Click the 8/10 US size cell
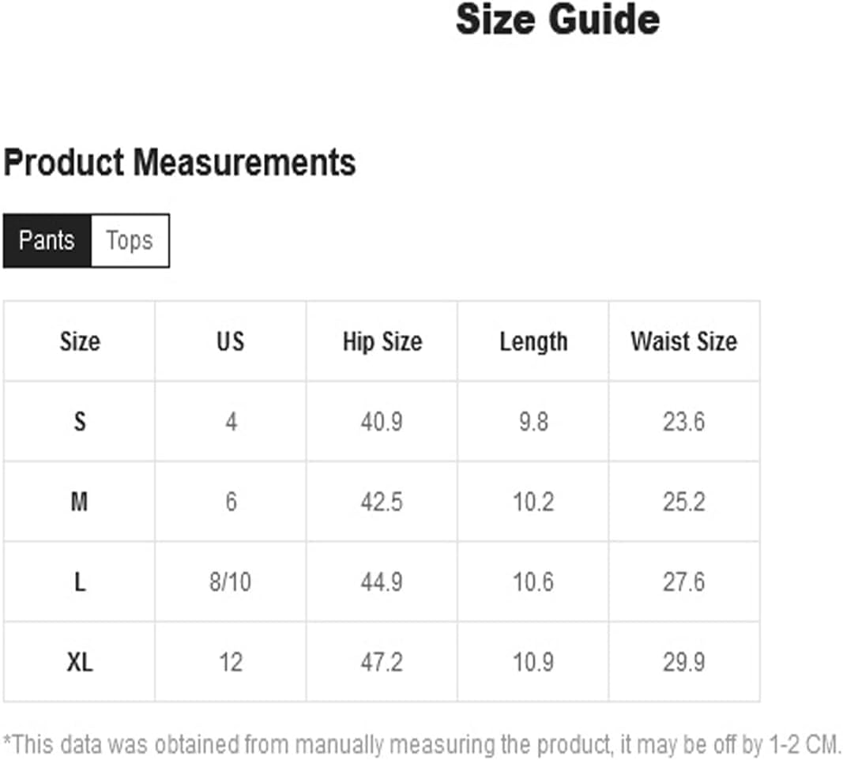Image resolution: width=843 pixels, height=760 pixels. coord(231,581)
